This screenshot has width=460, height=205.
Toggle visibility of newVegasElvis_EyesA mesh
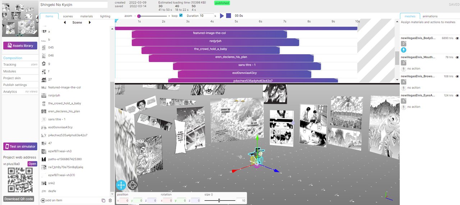(x=457, y=95)
